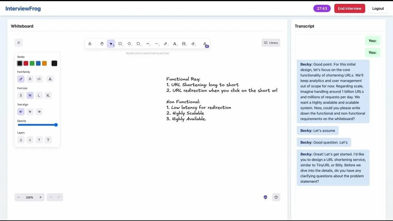Toggle the code font family

pos(39,79)
